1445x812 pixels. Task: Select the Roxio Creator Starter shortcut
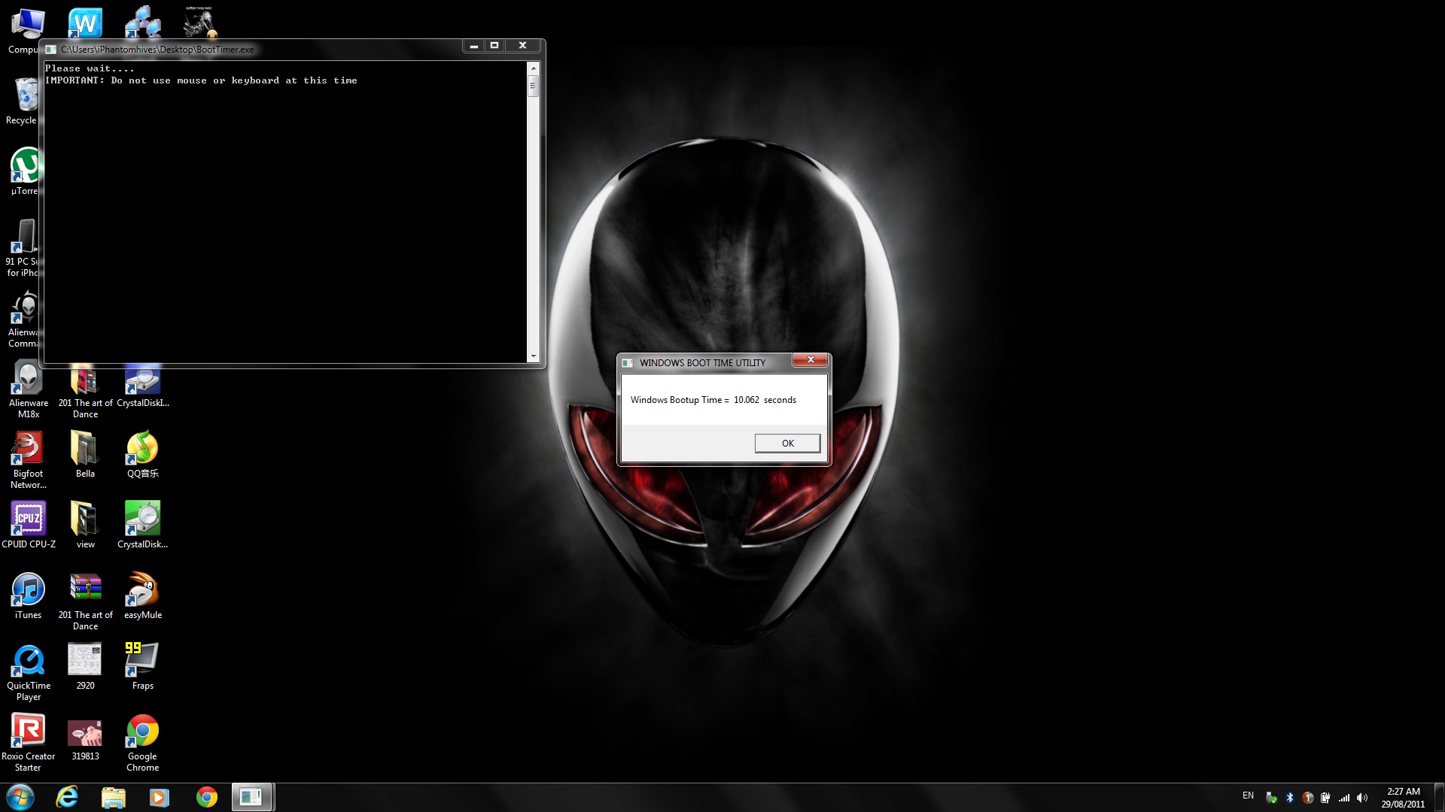pyautogui.click(x=29, y=743)
